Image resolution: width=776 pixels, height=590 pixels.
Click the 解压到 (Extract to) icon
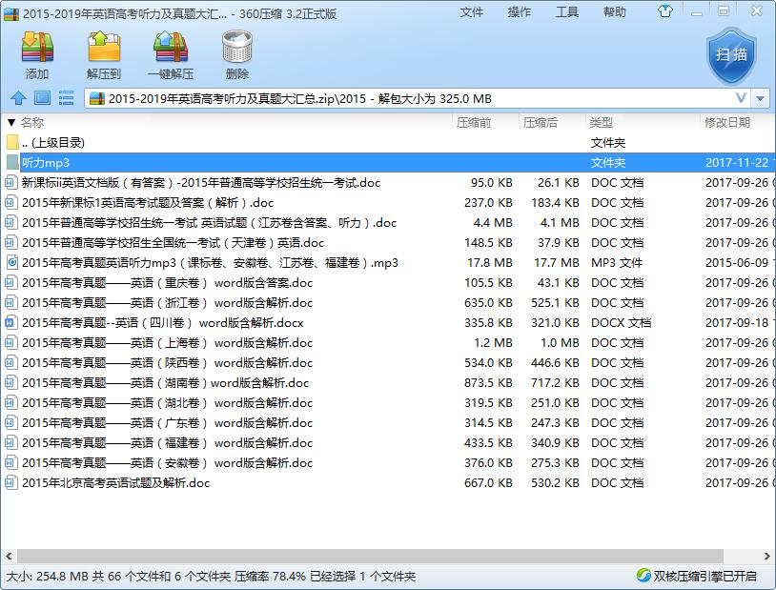105,54
